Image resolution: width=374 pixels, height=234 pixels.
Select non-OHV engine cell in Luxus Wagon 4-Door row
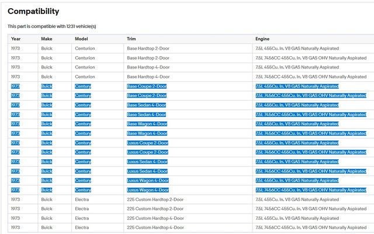pos(297,181)
